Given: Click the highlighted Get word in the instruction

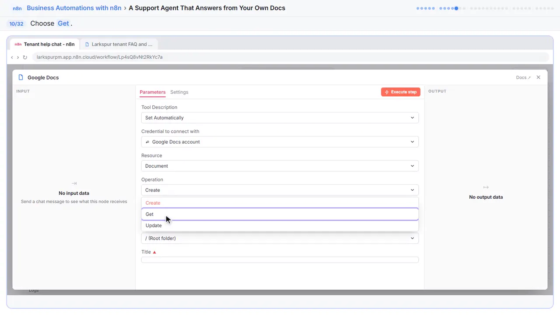Looking at the screenshot, I should point(63,24).
